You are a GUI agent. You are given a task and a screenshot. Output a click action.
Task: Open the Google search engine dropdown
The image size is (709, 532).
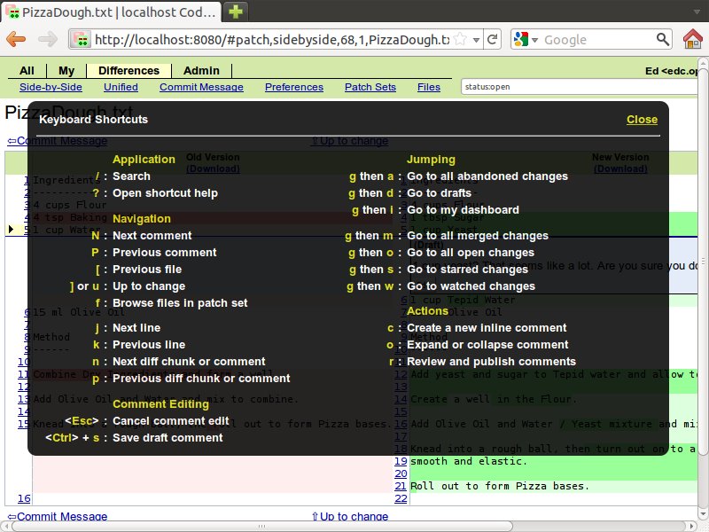523,40
